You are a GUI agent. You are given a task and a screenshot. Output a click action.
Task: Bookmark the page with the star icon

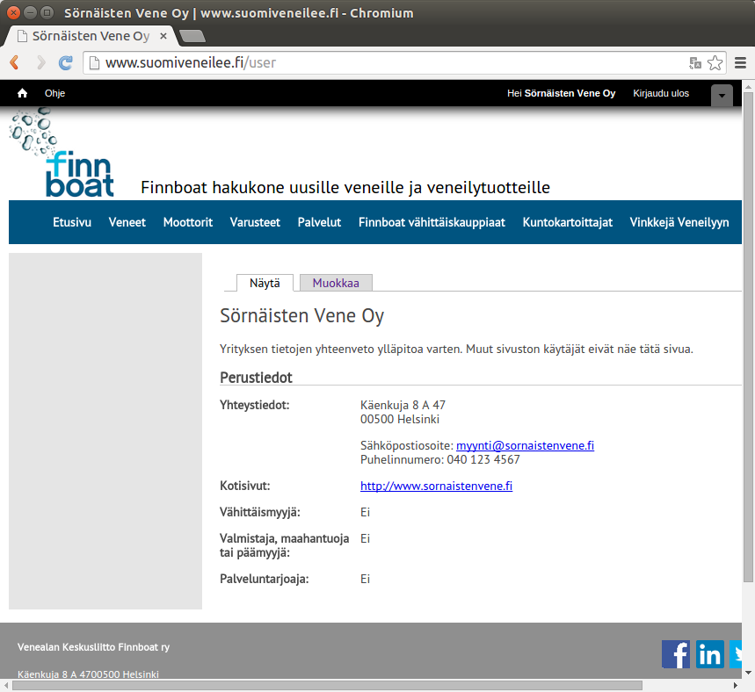715,63
